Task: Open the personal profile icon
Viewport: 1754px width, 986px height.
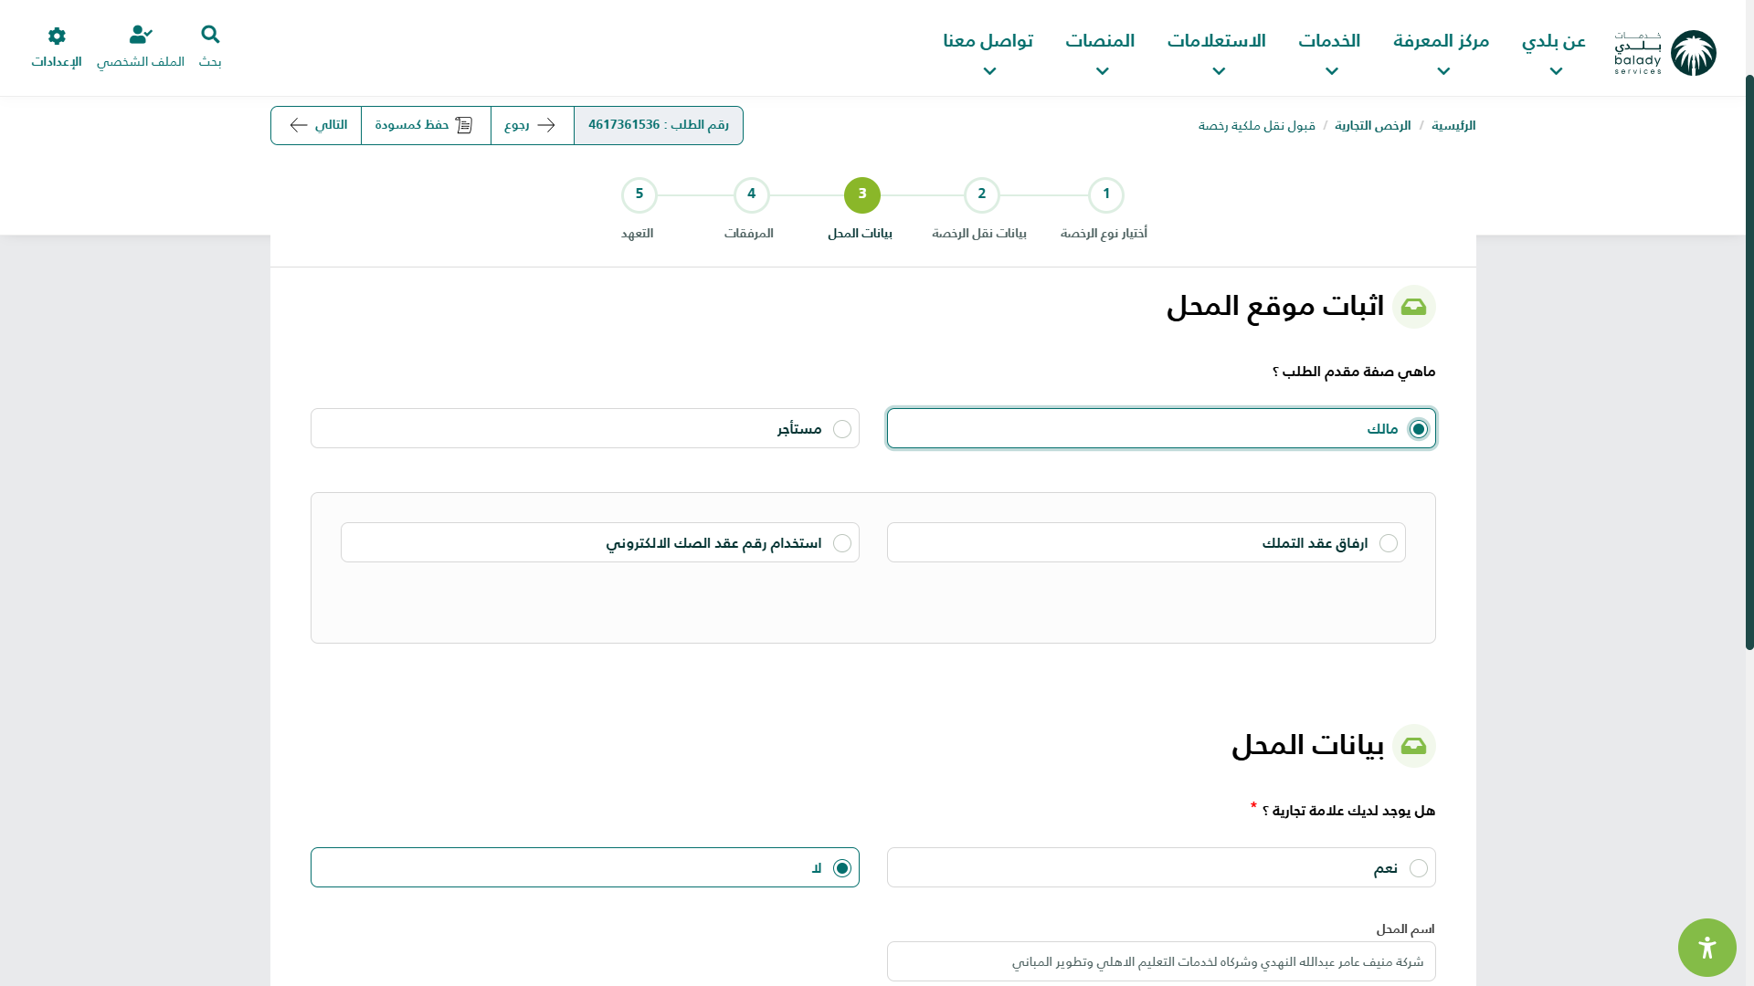Action: (x=141, y=36)
